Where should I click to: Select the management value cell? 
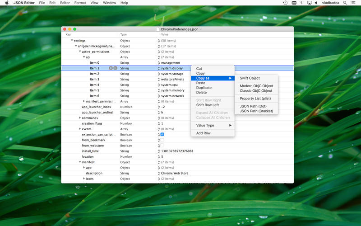171,63
